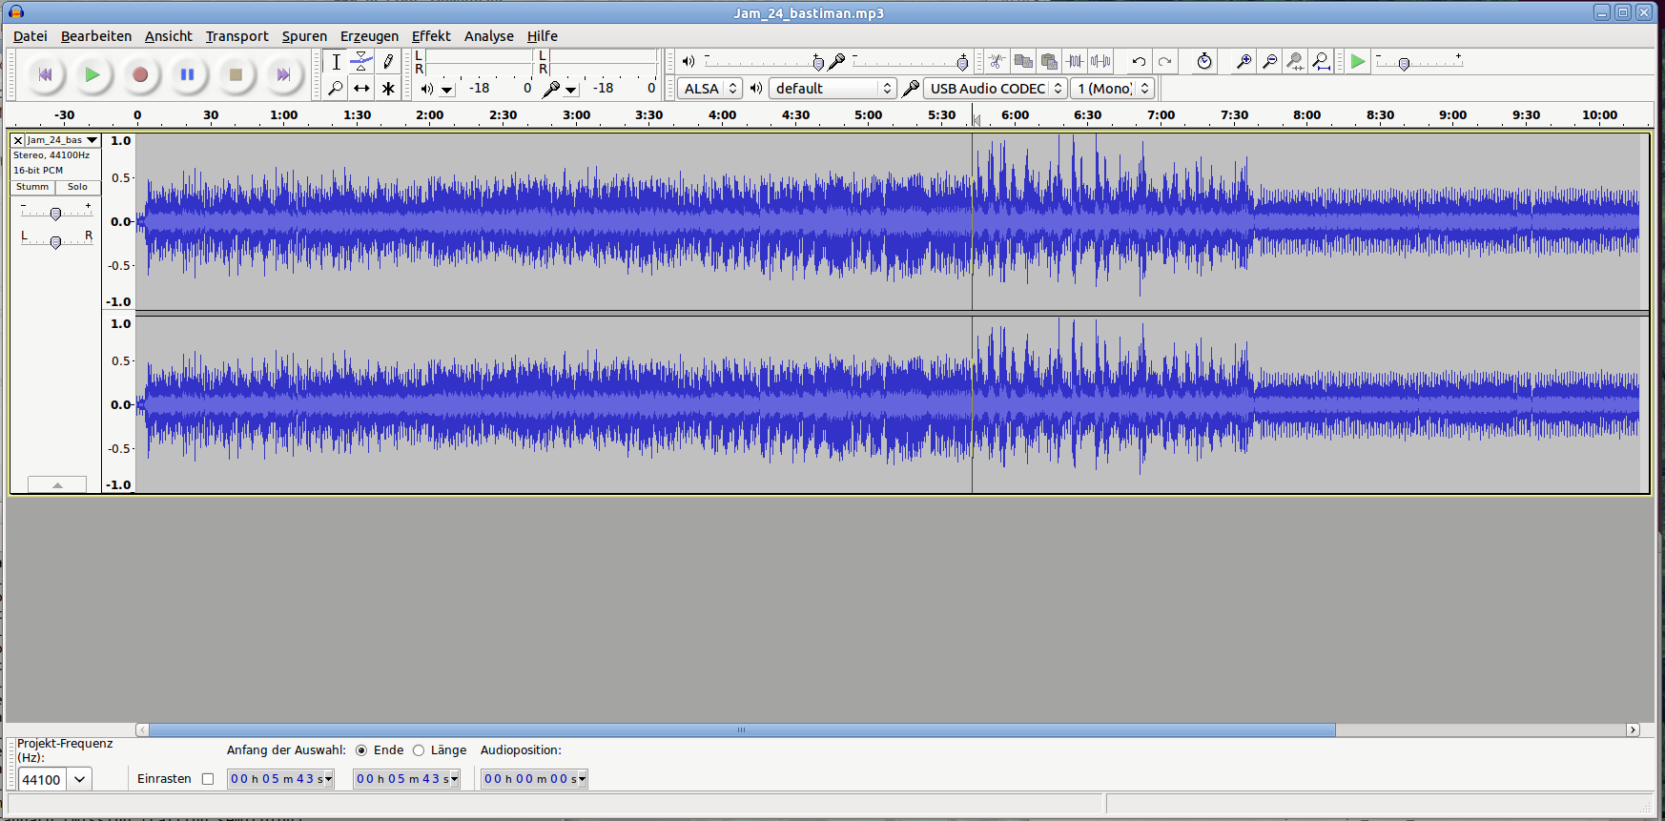
Task: Click the Undo arrow icon
Action: (1139, 62)
